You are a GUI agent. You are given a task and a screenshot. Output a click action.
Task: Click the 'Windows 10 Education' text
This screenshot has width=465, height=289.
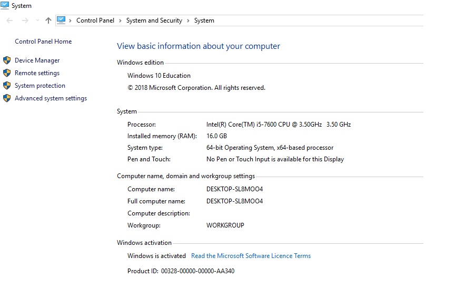coord(159,76)
